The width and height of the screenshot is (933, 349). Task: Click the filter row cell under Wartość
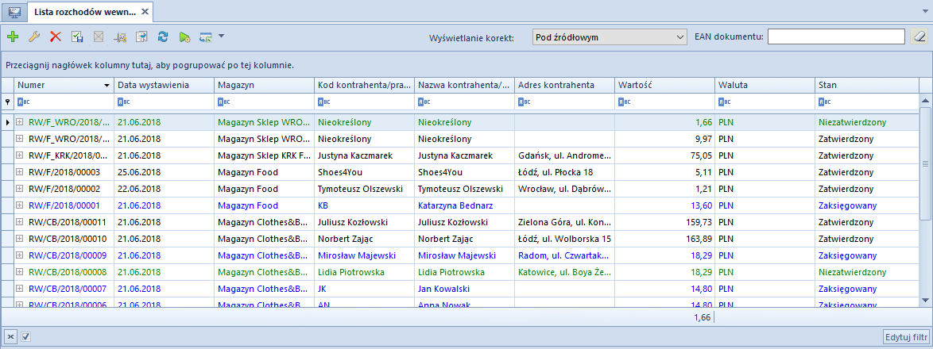[x=664, y=101]
